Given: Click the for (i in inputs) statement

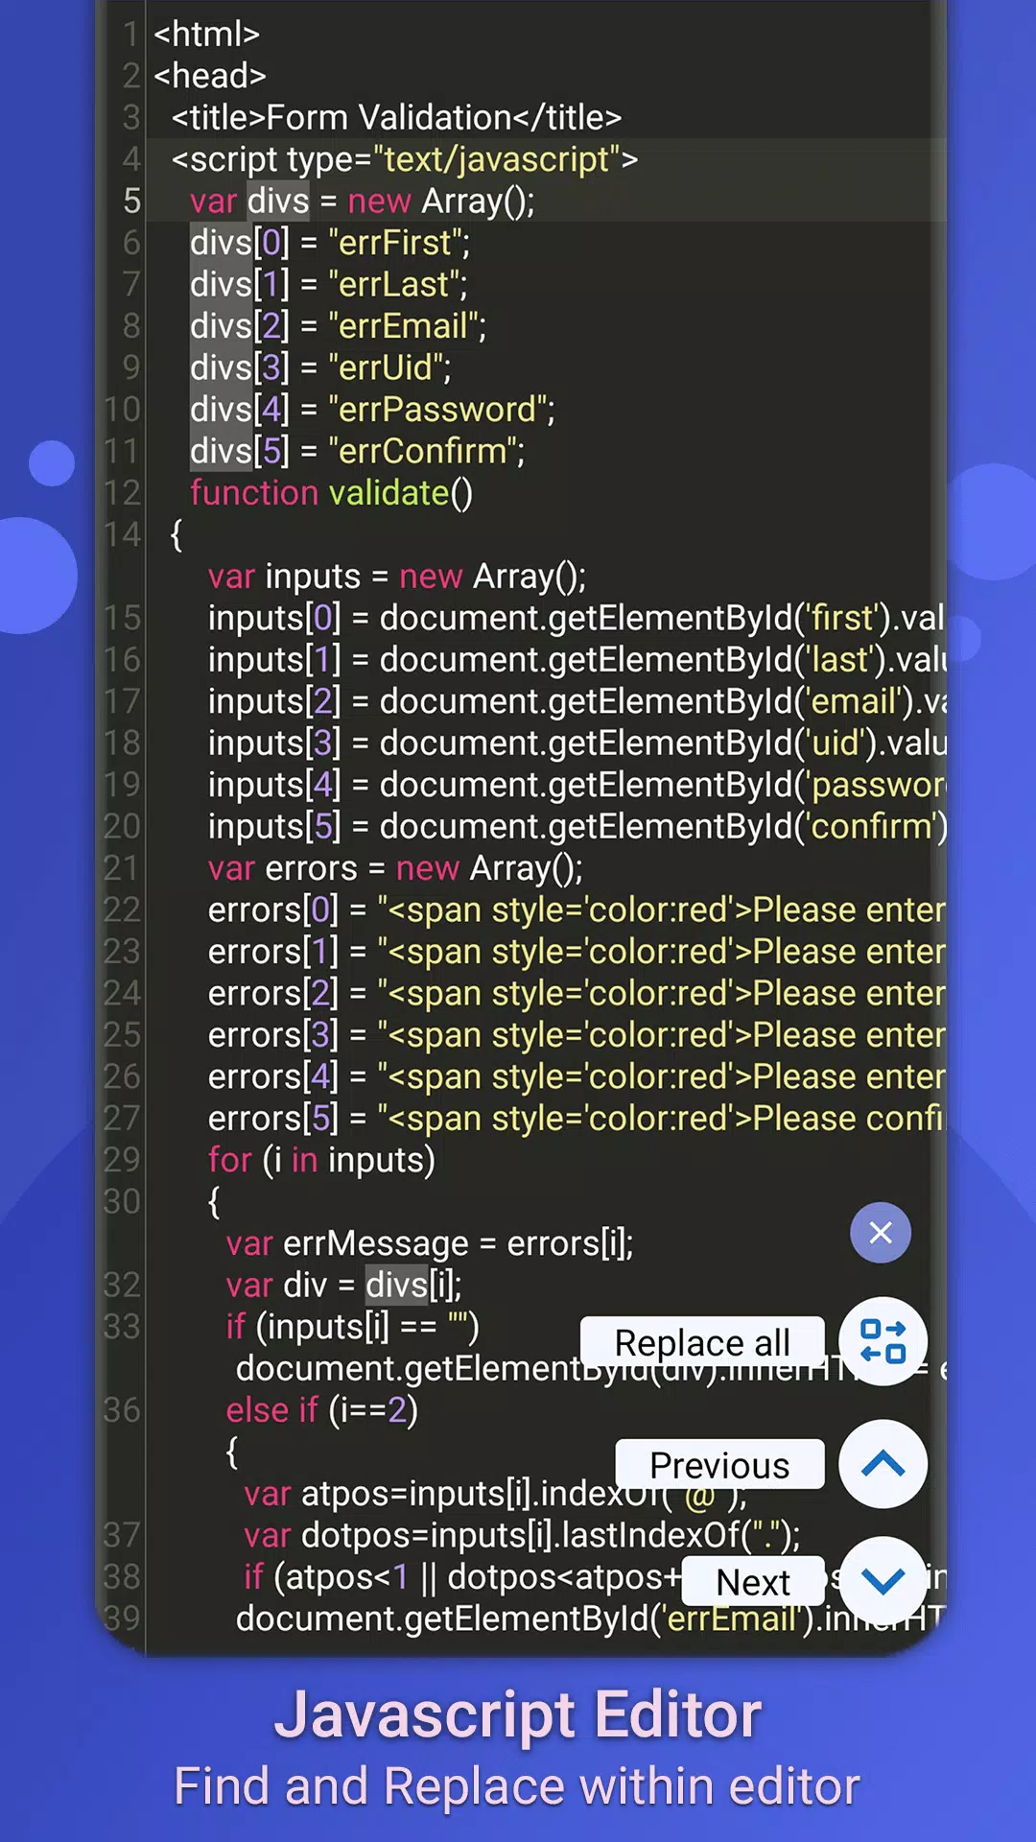Looking at the screenshot, I should click(x=321, y=1160).
